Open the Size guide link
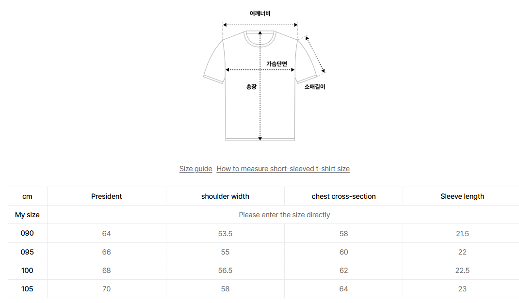 click(195, 169)
